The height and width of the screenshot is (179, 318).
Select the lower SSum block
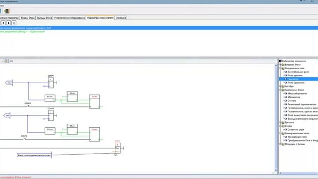click(72, 129)
